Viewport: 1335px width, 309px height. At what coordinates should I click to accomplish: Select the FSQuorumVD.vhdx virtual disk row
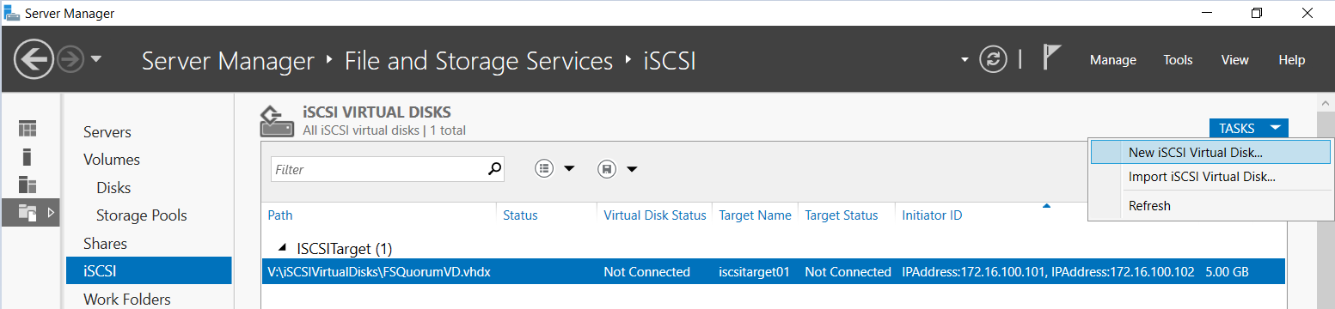(x=773, y=272)
